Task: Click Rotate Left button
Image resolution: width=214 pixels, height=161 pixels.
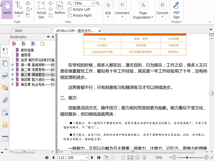Action: pos(79,10)
